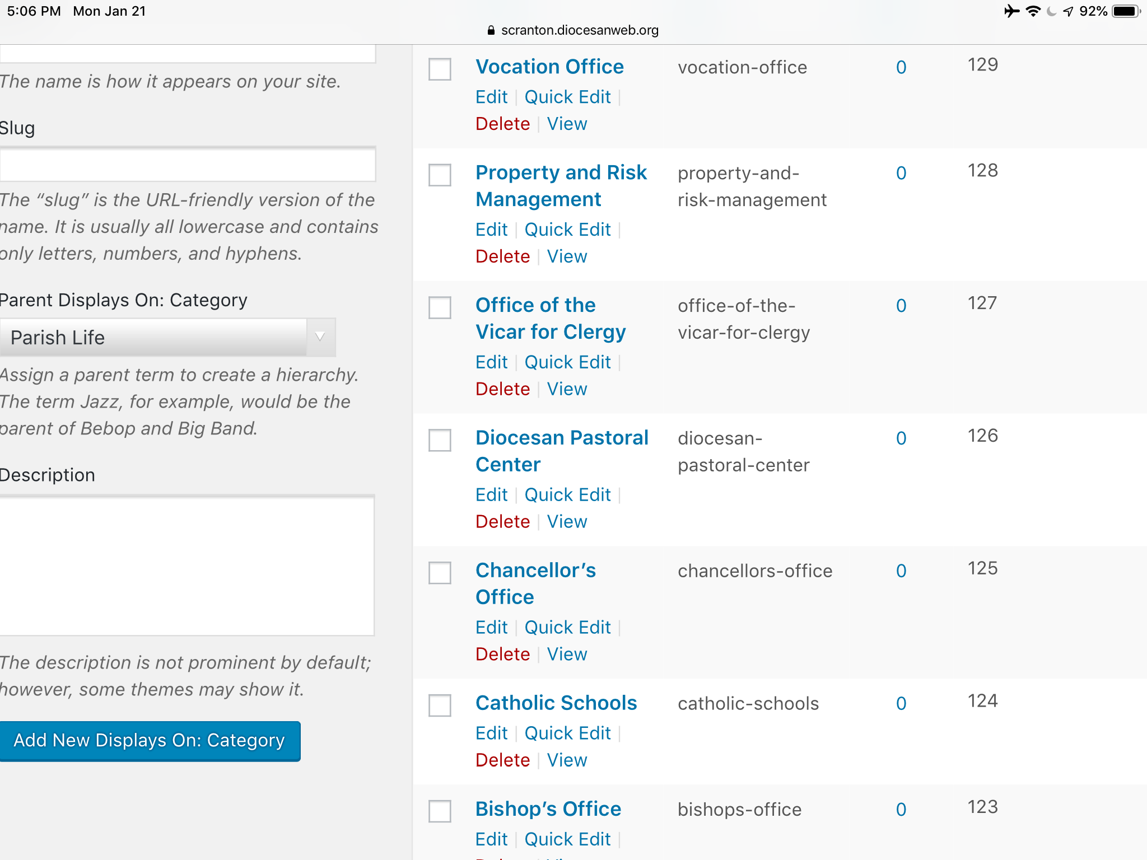This screenshot has height=860, width=1147.
Task: Tap the location arrow status icon
Action: click(1069, 11)
